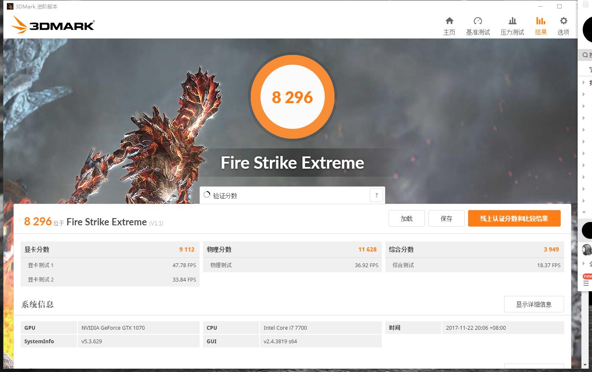This screenshot has width=592, height=372.
Task: Open the 选项 options tab
Action: pos(563,26)
